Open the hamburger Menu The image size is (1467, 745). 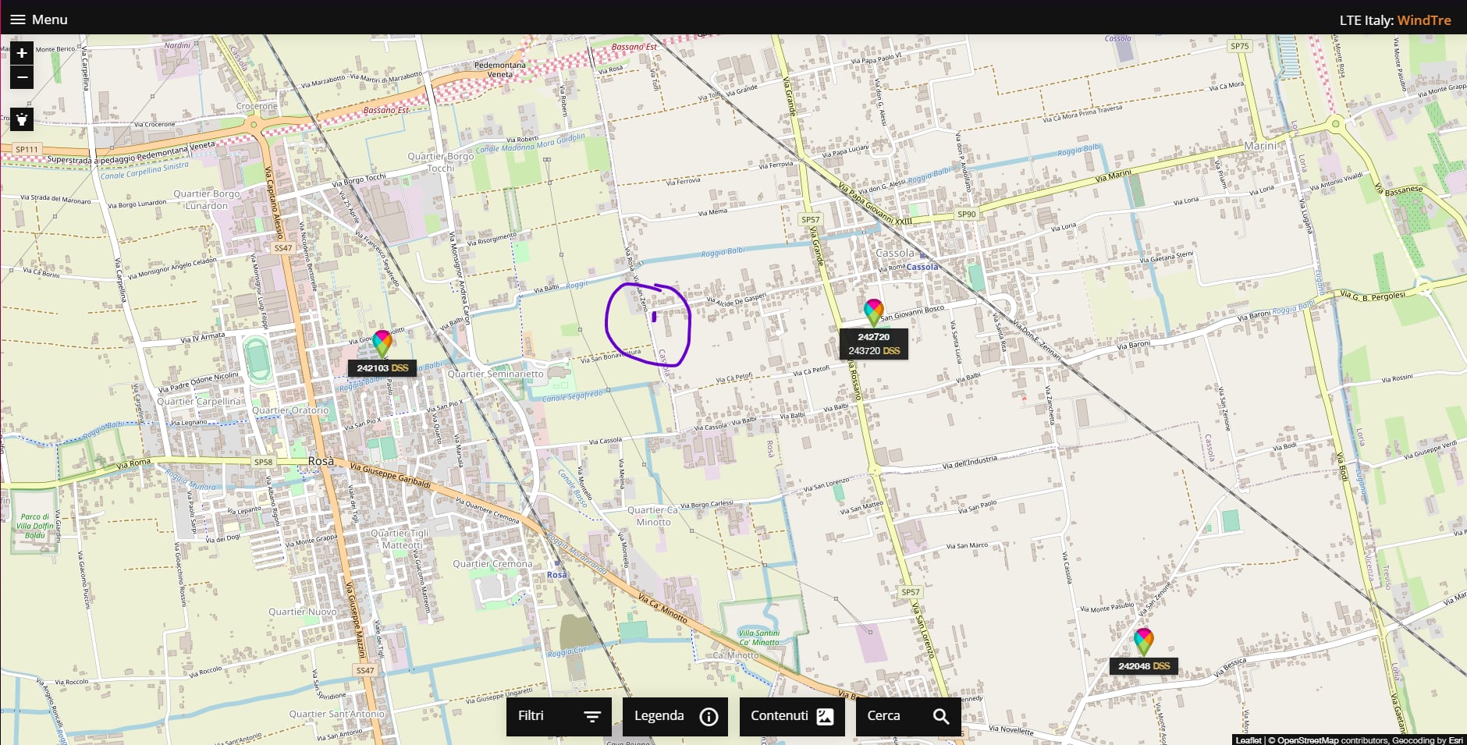click(38, 20)
